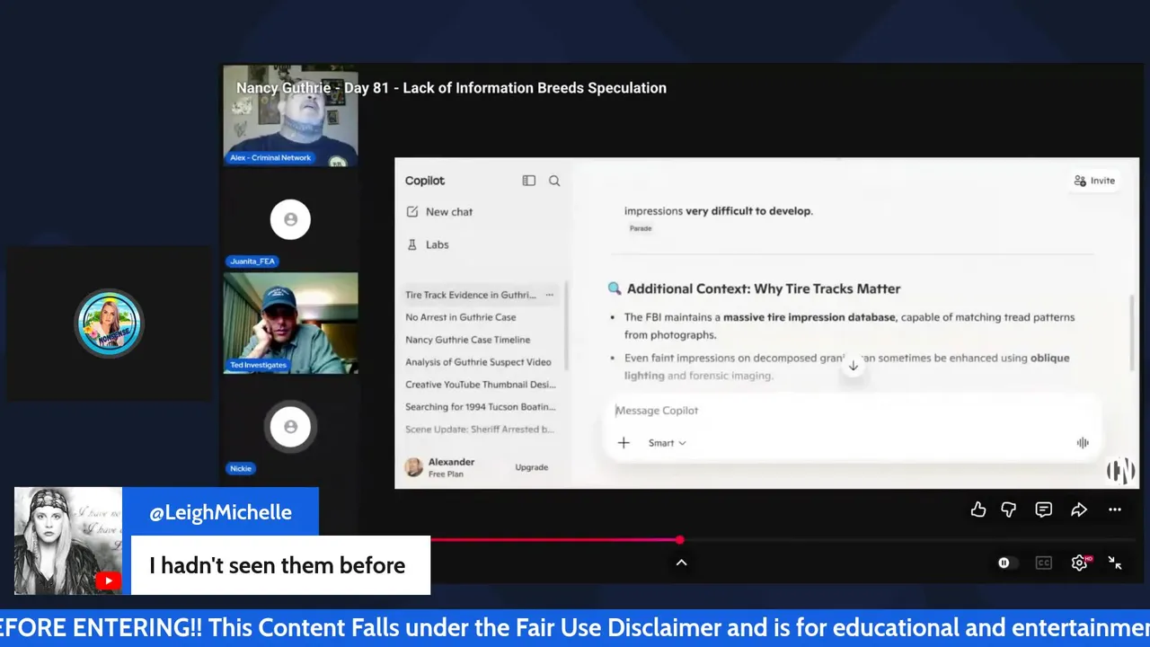Viewport: 1150px width, 647px height.
Task: Click the Copilot title in sidebar
Action: (x=424, y=181)
